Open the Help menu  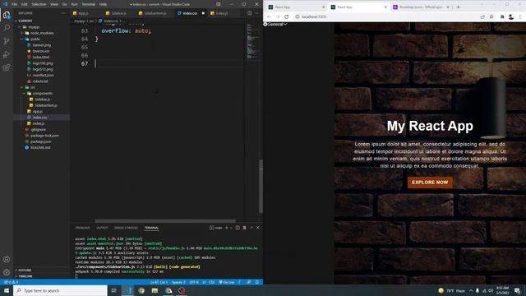pyautogui.click(x=103, y=4)
